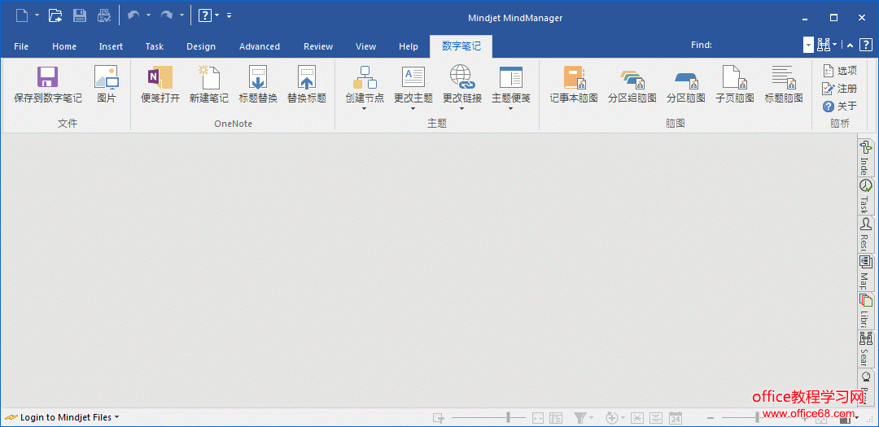Open the Insert ribbon tab
This screenshot has height=427, width=879.
(x=111, y=46)
